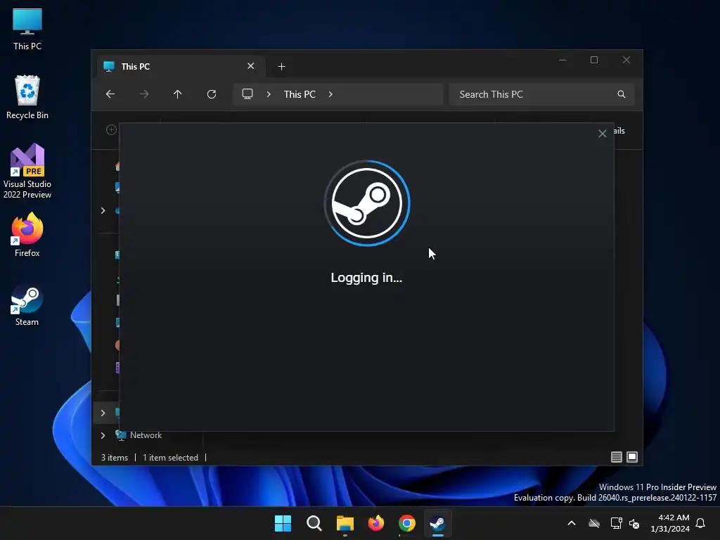Launch Visual Studio 2022 Preview shortcut

point(27,172)
